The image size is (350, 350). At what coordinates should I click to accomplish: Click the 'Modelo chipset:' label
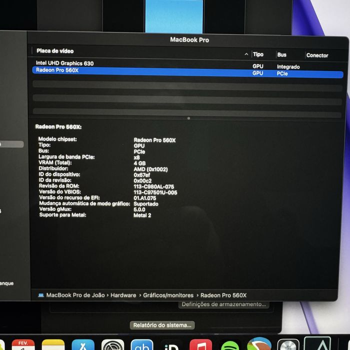pyautogui.click(x=57, y=139)
